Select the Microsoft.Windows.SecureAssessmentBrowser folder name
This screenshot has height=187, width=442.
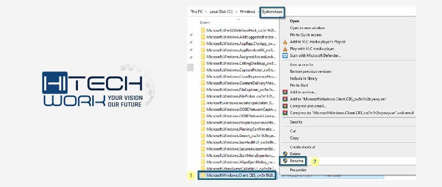coord(241,149)
